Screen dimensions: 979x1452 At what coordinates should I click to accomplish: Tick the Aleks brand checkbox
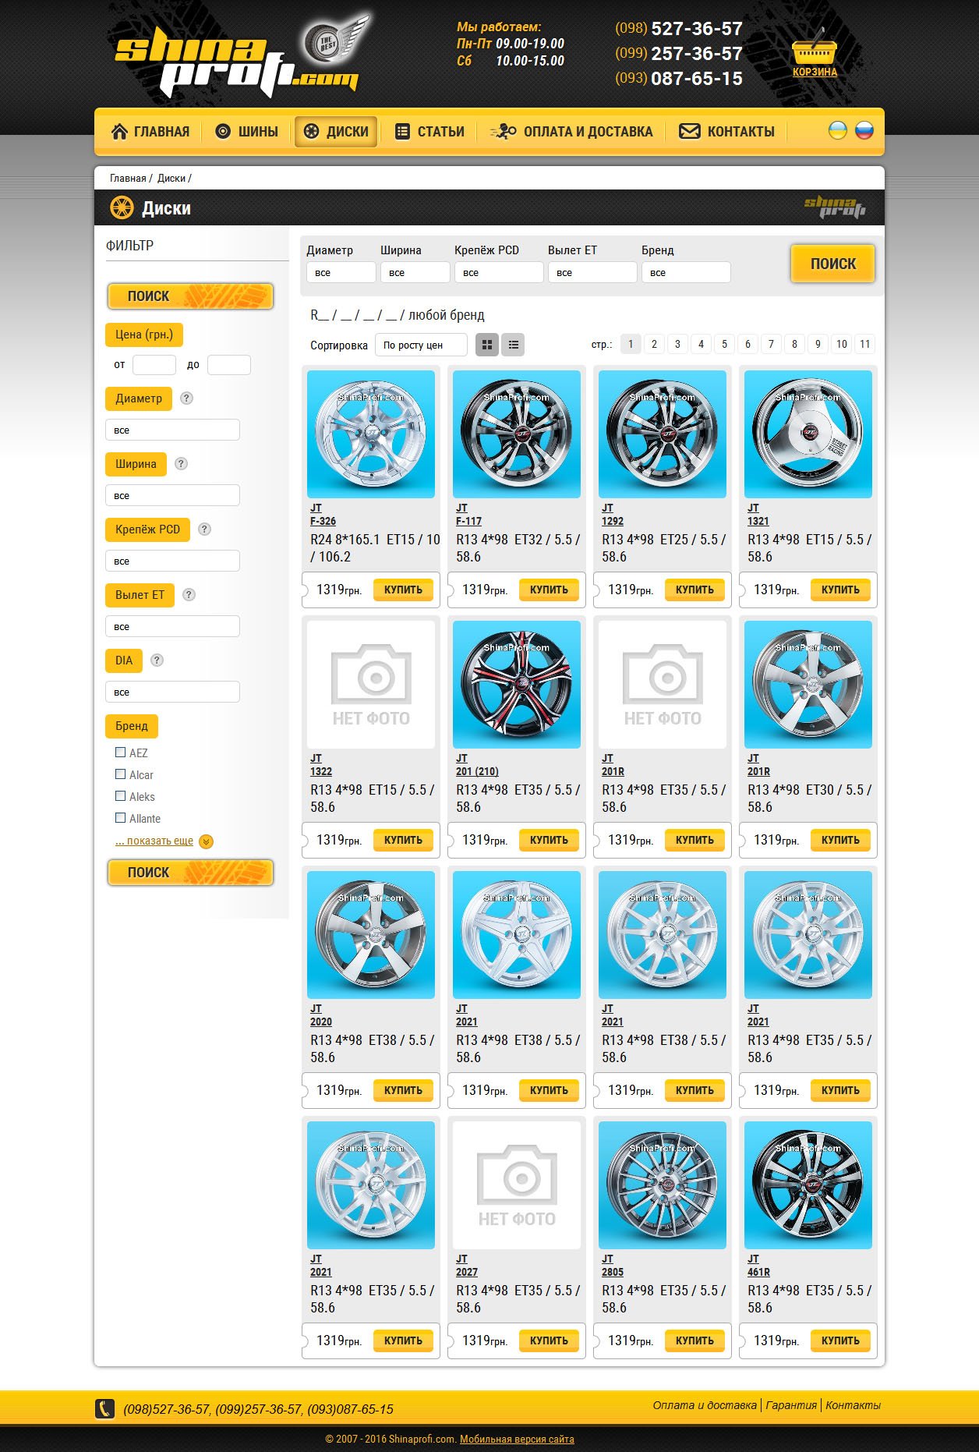120,796
